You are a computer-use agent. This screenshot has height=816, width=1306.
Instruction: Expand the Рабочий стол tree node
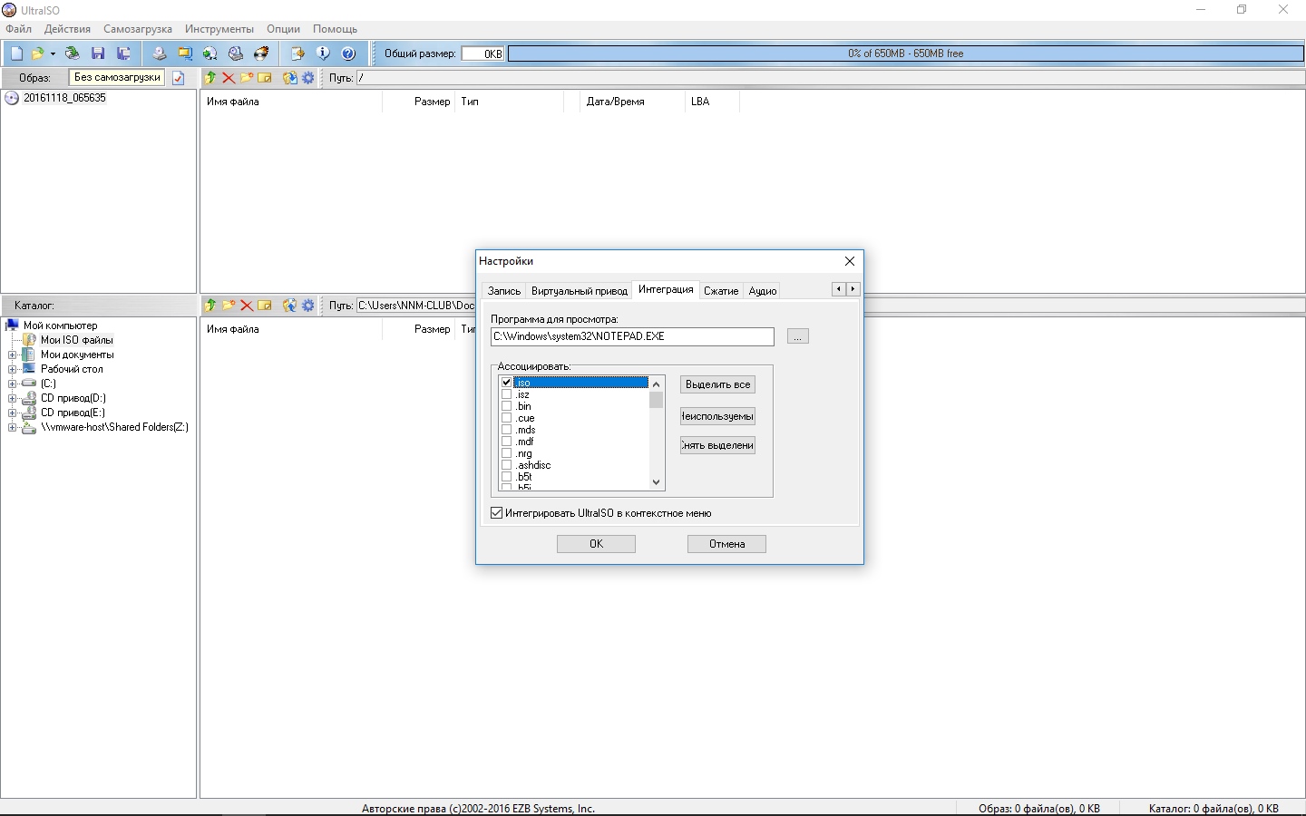coord(13,369)
